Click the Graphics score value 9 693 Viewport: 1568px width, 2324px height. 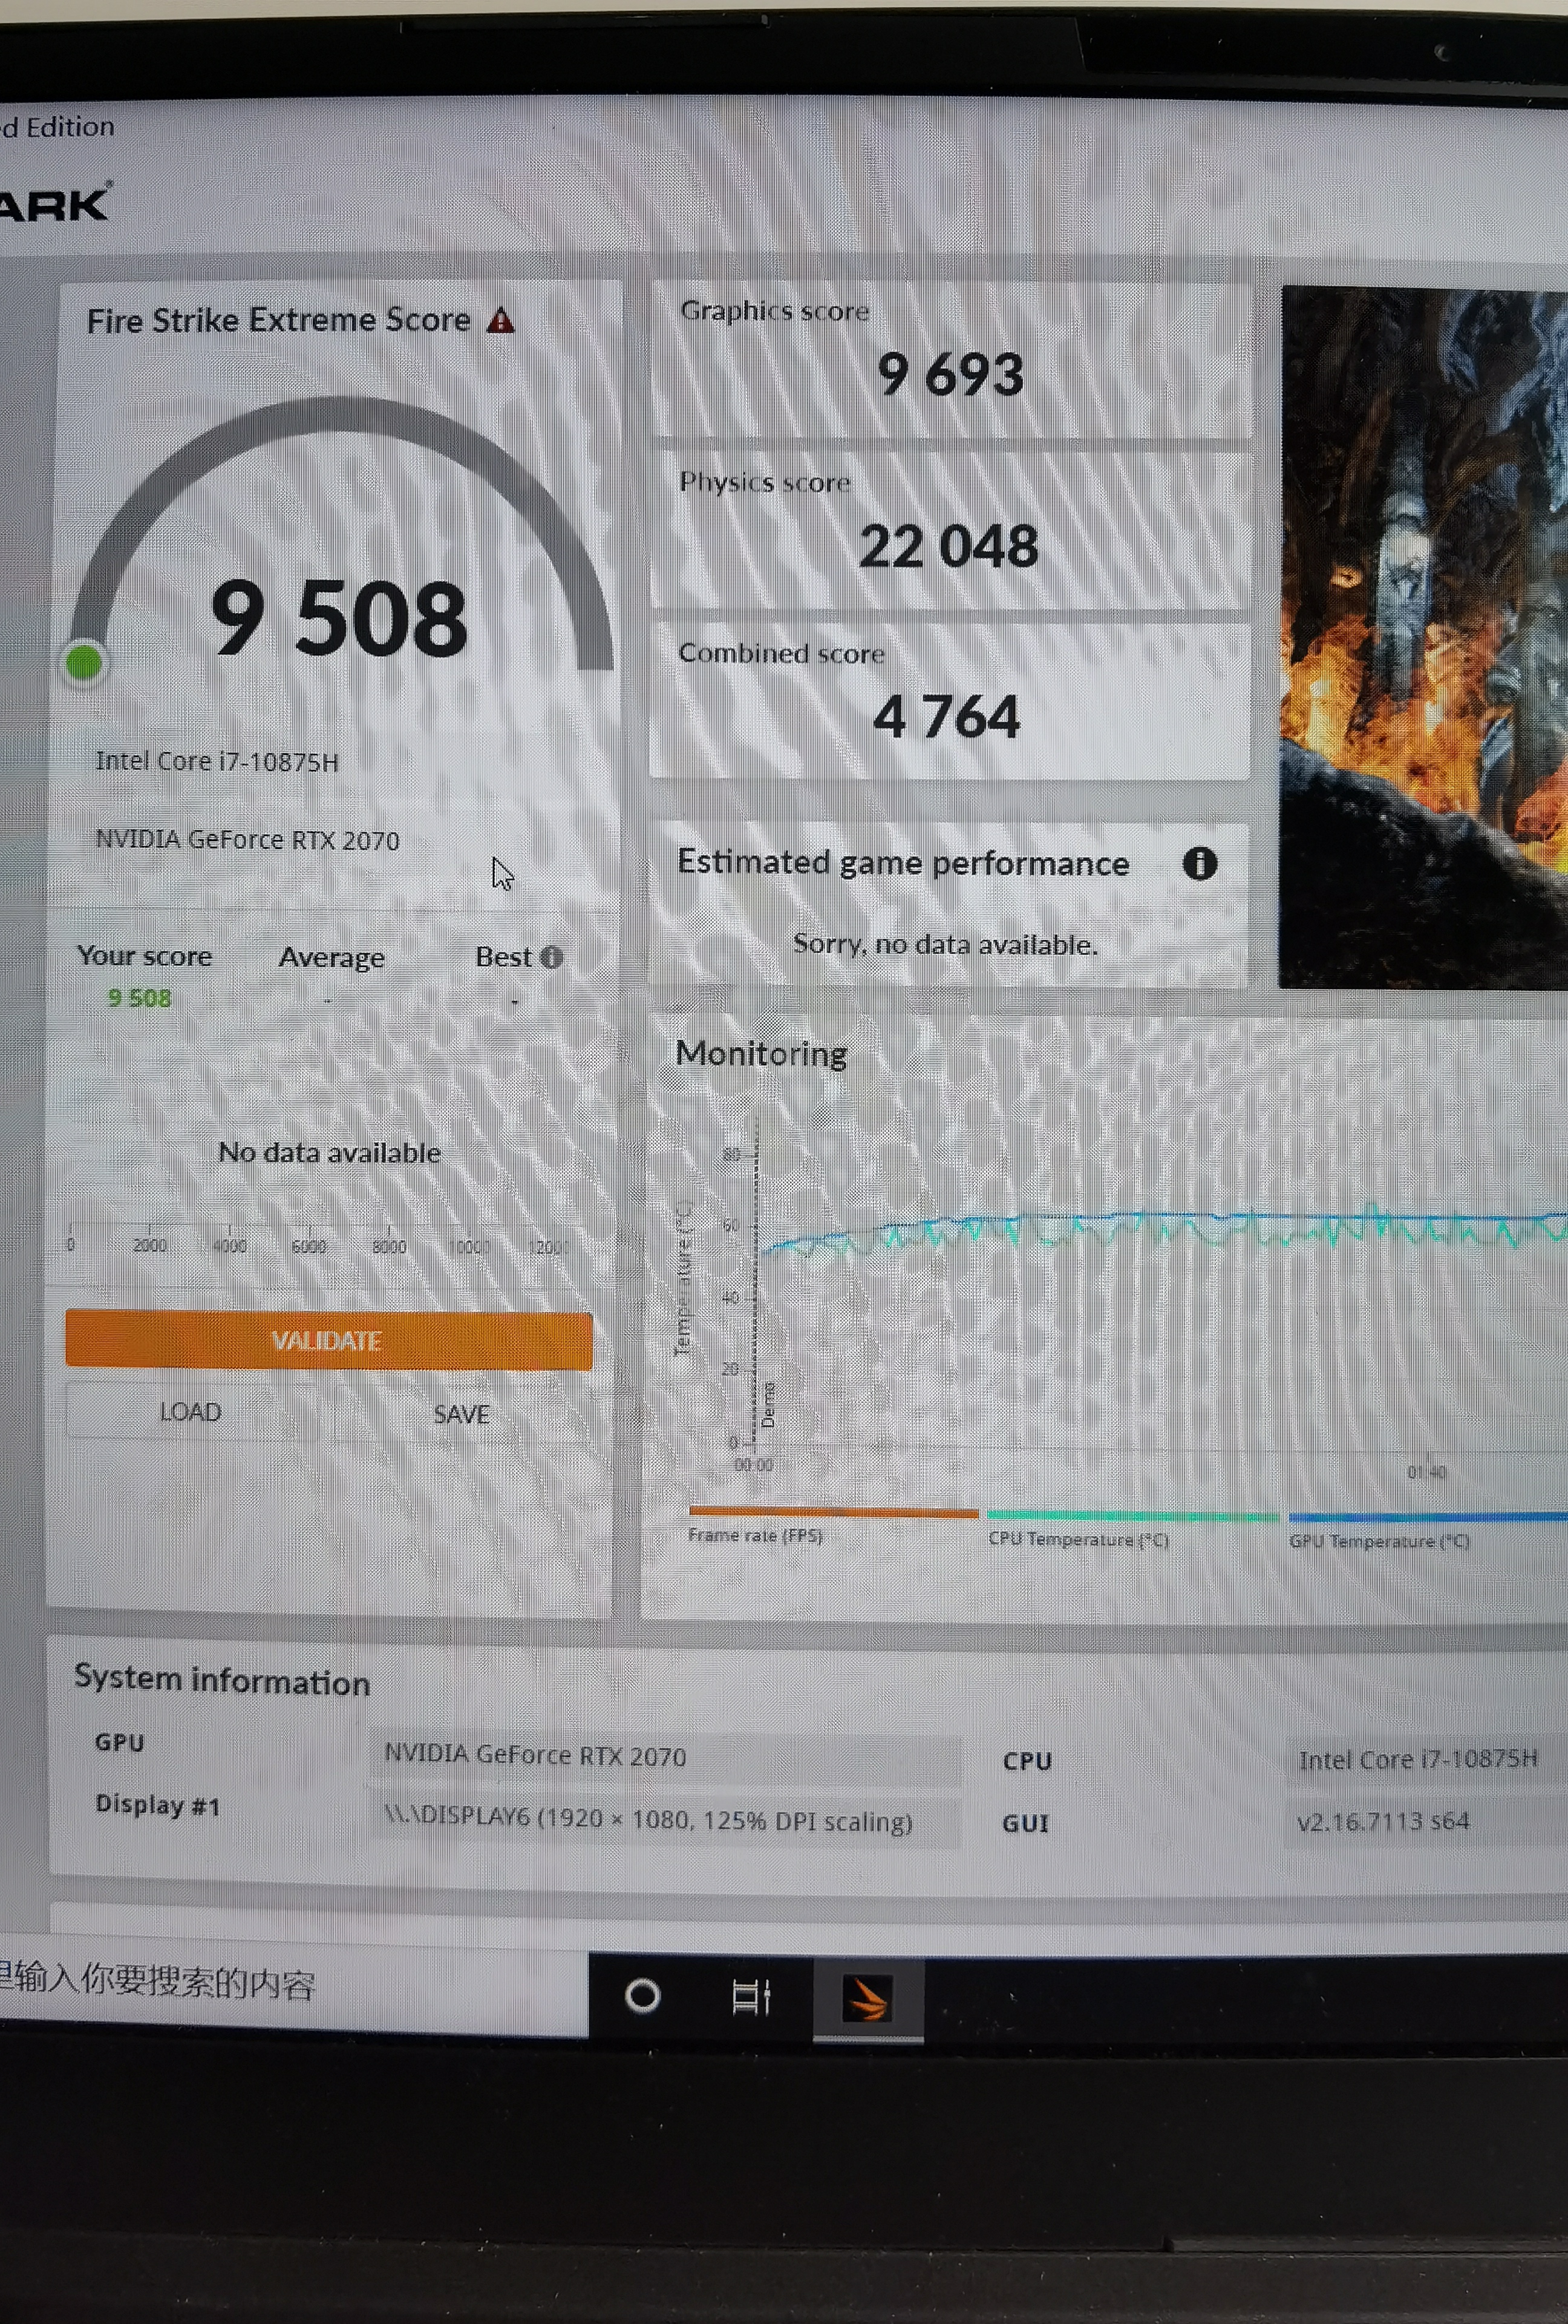point(950,375)
